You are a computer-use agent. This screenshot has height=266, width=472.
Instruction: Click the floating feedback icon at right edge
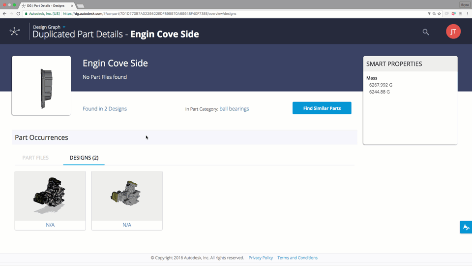466,227
